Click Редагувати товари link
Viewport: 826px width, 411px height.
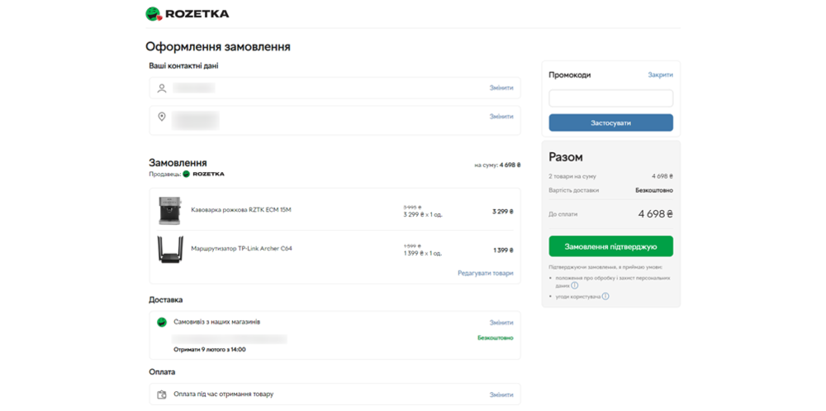(x=485, y=273)
